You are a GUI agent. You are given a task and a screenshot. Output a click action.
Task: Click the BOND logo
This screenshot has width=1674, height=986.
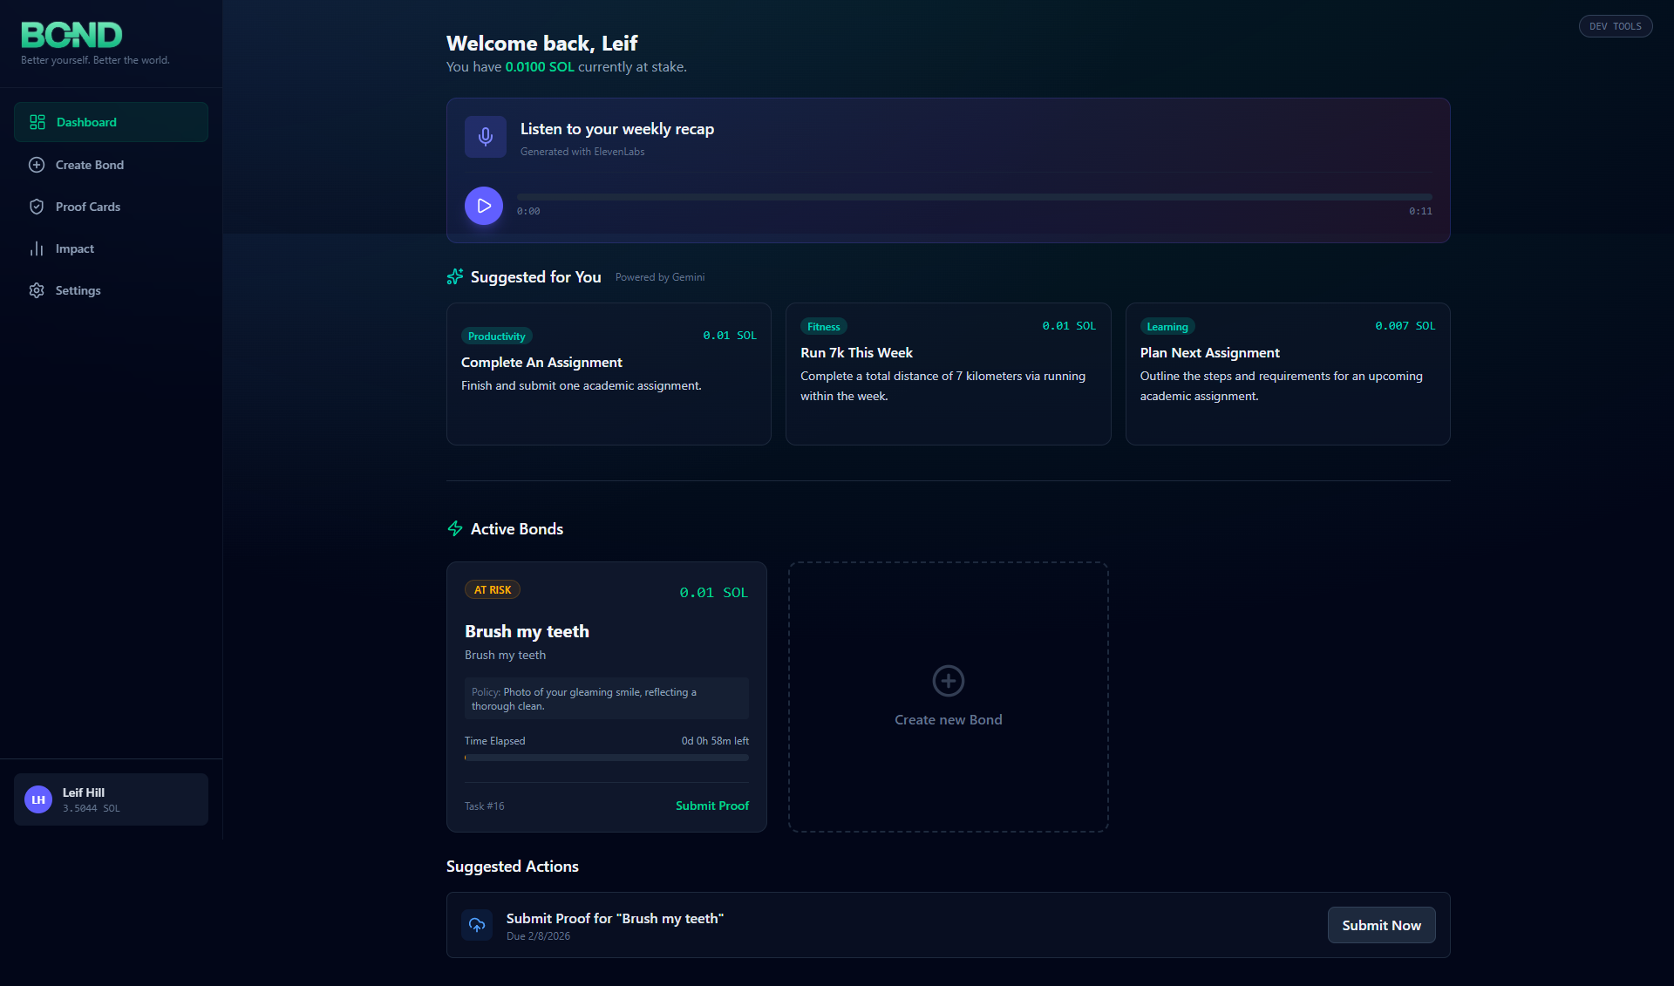[71, 35]
